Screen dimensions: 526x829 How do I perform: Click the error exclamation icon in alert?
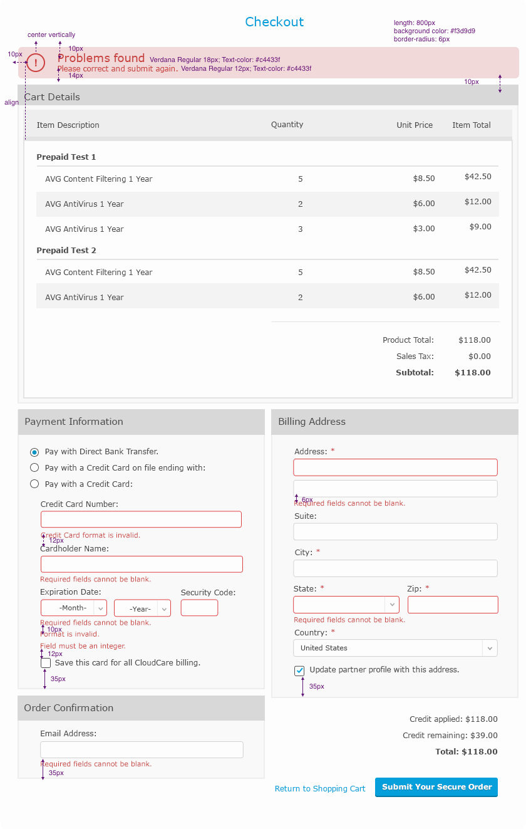tap(36, 63)
